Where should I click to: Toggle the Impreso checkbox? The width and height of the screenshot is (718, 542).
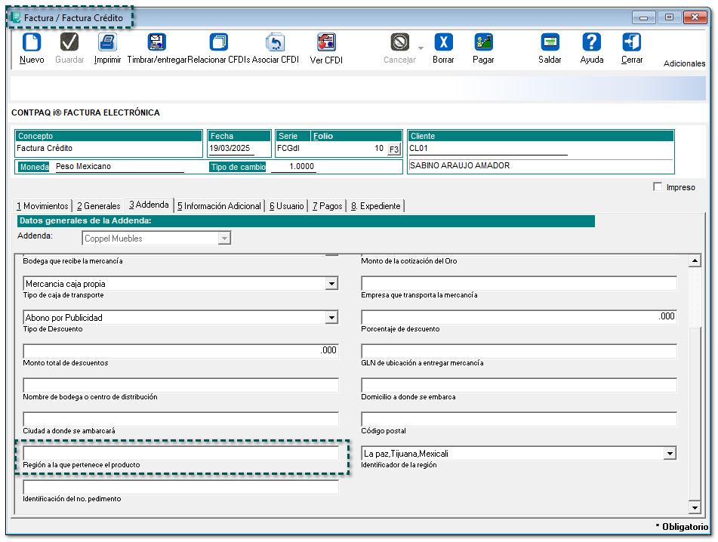(x=658, y=187)
